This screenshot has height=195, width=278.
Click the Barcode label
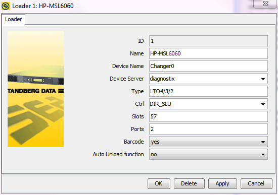133,142
